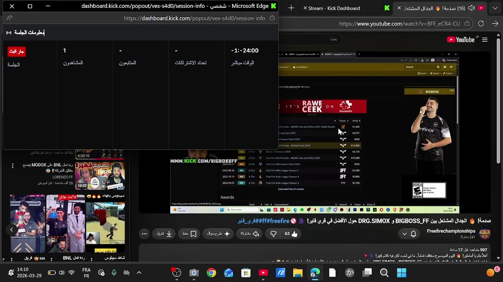The width and height of the screenshot is (503, 282).
Task: Open Microsoft Edge from taskbar
Action: (315, 273)
